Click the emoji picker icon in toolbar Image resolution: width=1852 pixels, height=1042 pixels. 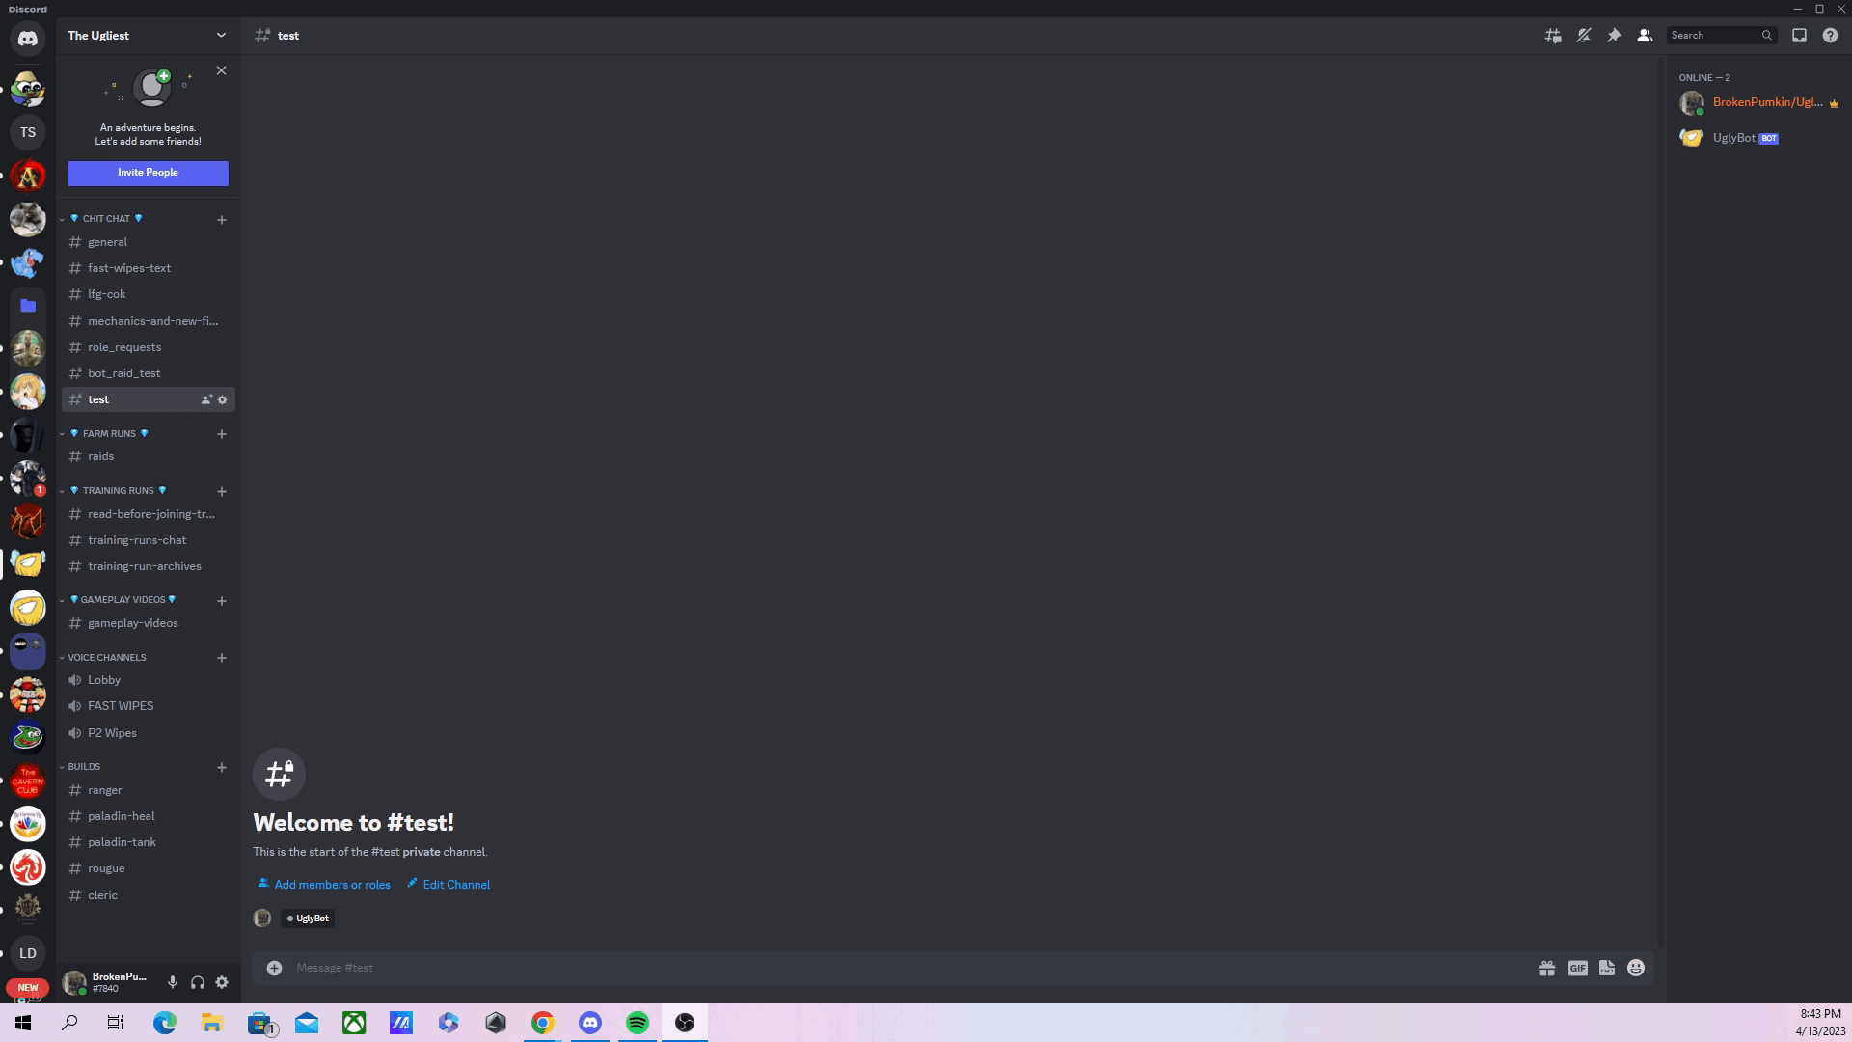click(1637, 969)
